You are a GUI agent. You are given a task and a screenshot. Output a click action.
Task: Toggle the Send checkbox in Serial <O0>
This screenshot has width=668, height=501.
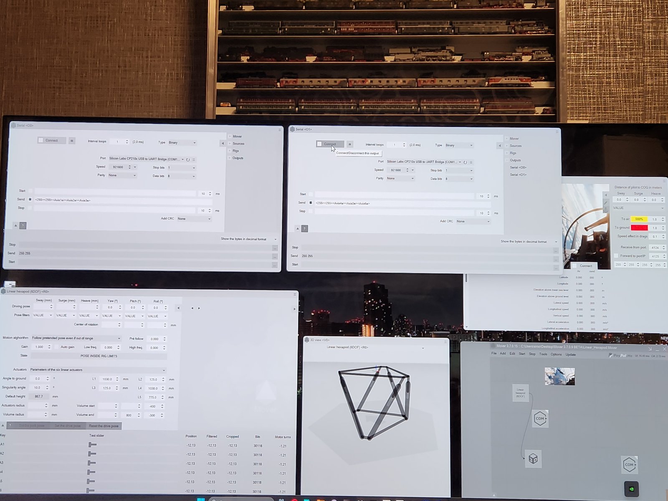tap(30, 200)
